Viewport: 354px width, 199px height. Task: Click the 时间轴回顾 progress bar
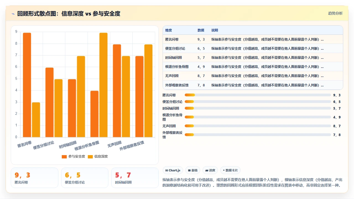pyautogui.click(x=258, y=108)
